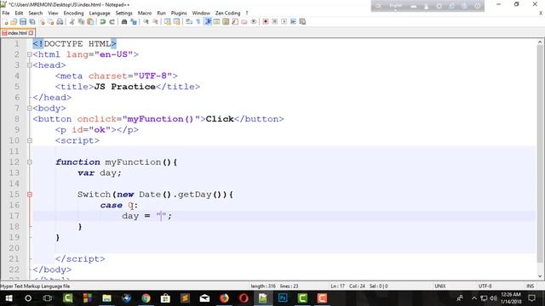
Task: Zoom out using the toolbar magnifier
Action: click(x=155, y=21)
